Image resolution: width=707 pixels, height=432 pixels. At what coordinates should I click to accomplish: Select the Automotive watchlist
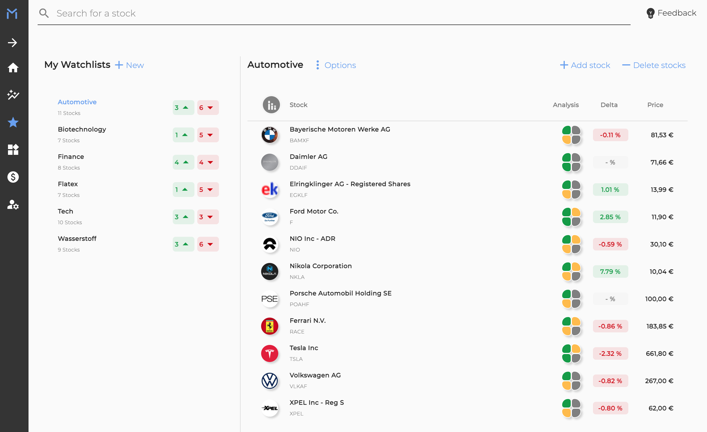[138, 107]
